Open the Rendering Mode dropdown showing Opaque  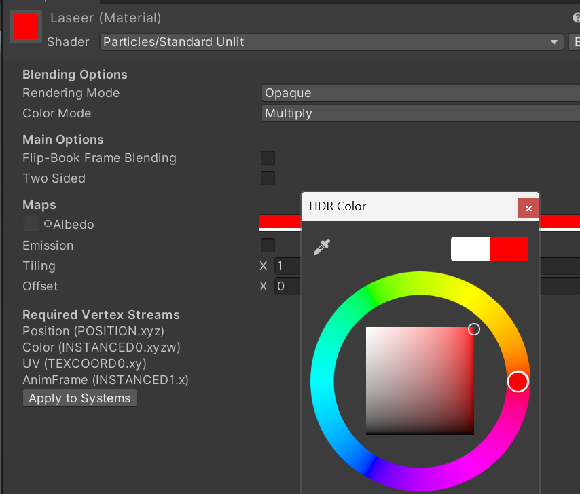point(420,93)
